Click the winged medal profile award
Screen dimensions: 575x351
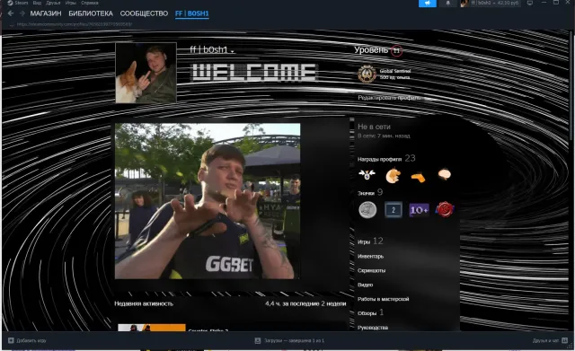pyautogui.click(x=367, y=175)
